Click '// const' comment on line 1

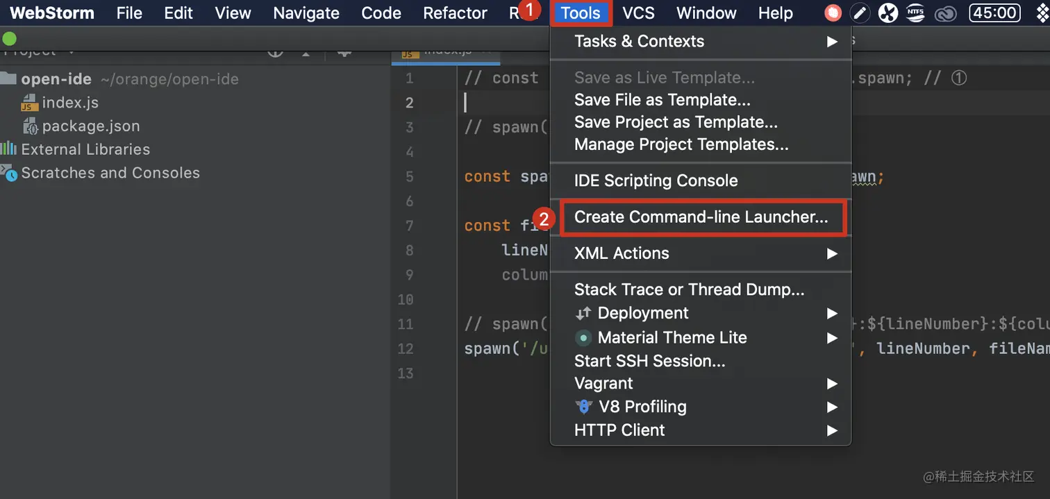pos(501,78)
